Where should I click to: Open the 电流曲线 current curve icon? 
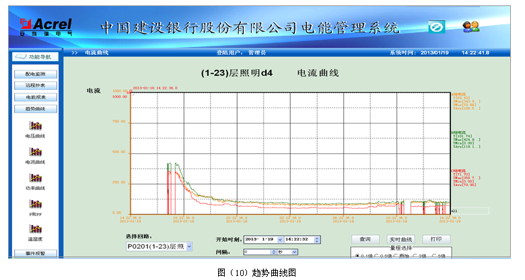36,152
